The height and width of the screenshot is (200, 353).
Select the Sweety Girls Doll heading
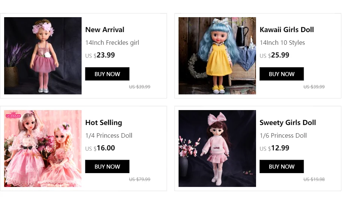(288, 123)
